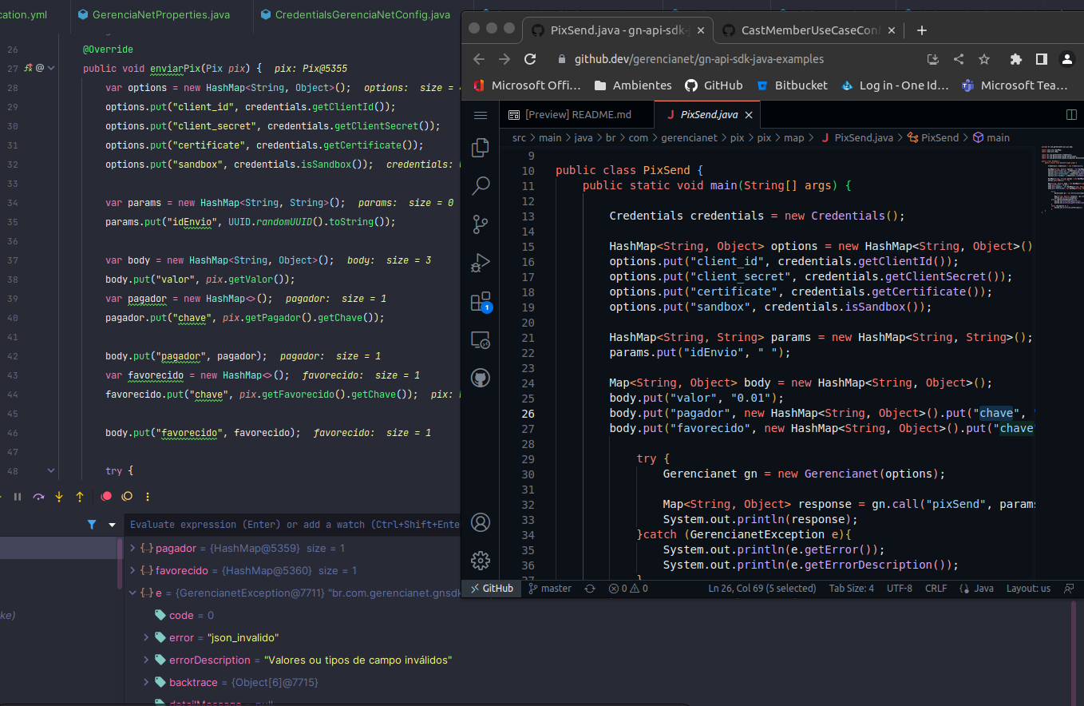Fold try block at line 48
Viewport: 1084px width, 706px height.
tap(51, 471)
